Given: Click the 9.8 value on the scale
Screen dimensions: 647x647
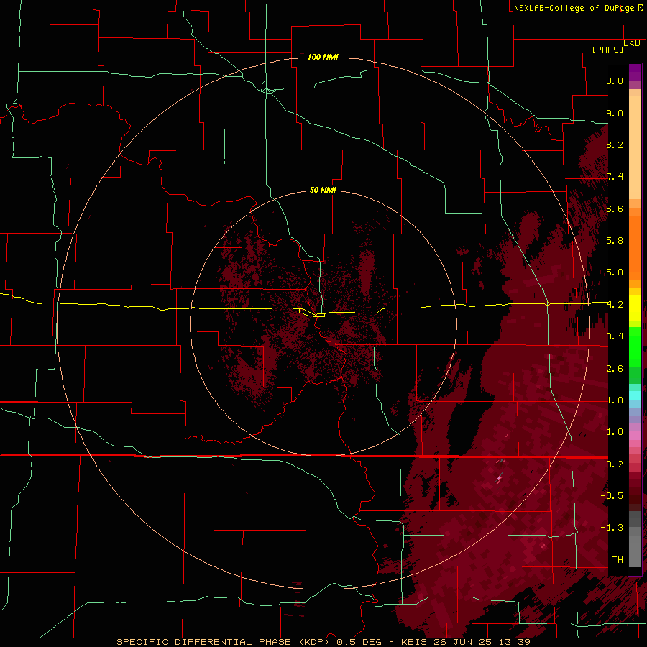Looking at the screenshot, I should point(615,81).
